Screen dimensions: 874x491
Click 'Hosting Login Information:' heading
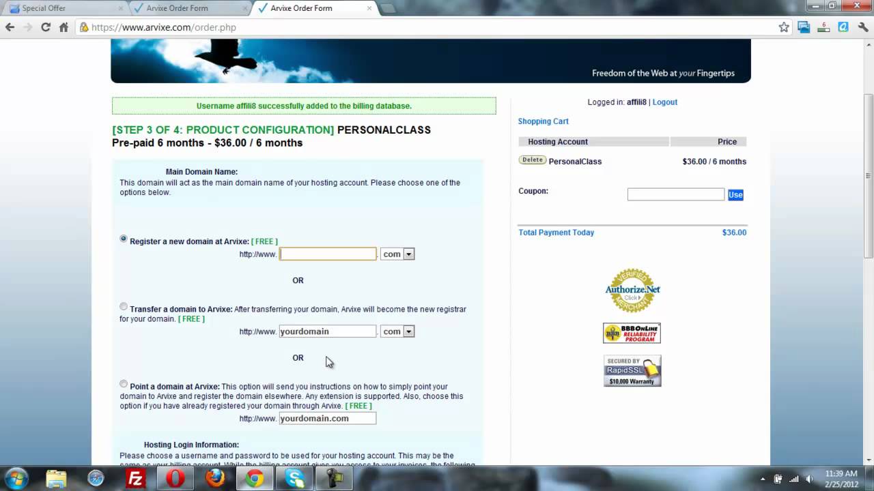191,445
